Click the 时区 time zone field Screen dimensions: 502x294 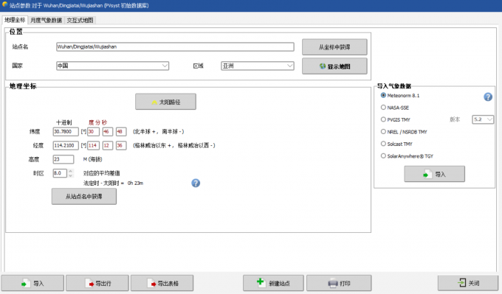tap(60, 173)
